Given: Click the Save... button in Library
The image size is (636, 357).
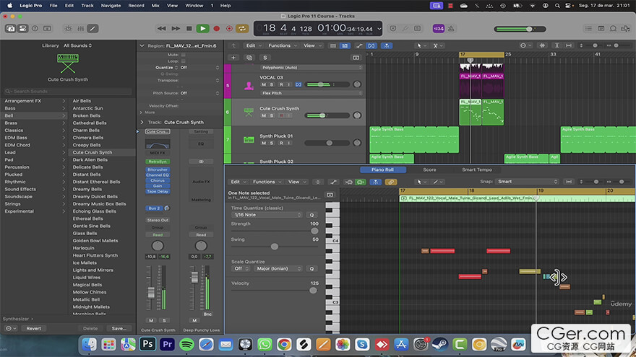Looking at the screenshot, I should click(119, 329).
